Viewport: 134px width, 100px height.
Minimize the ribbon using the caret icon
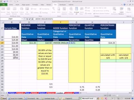tap(122, 4)
